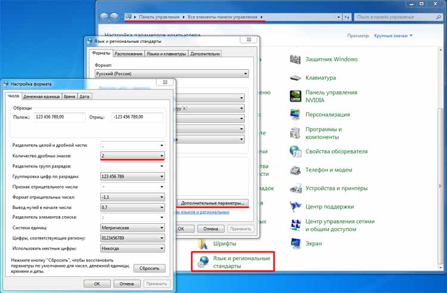The height and width of the screenshot is (293, 447).
Task: Click the Control Panel icon in address bar
Action: click(x=128, y=17)
